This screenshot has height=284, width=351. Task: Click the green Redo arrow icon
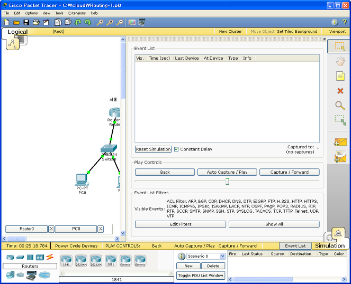[87, 22]
